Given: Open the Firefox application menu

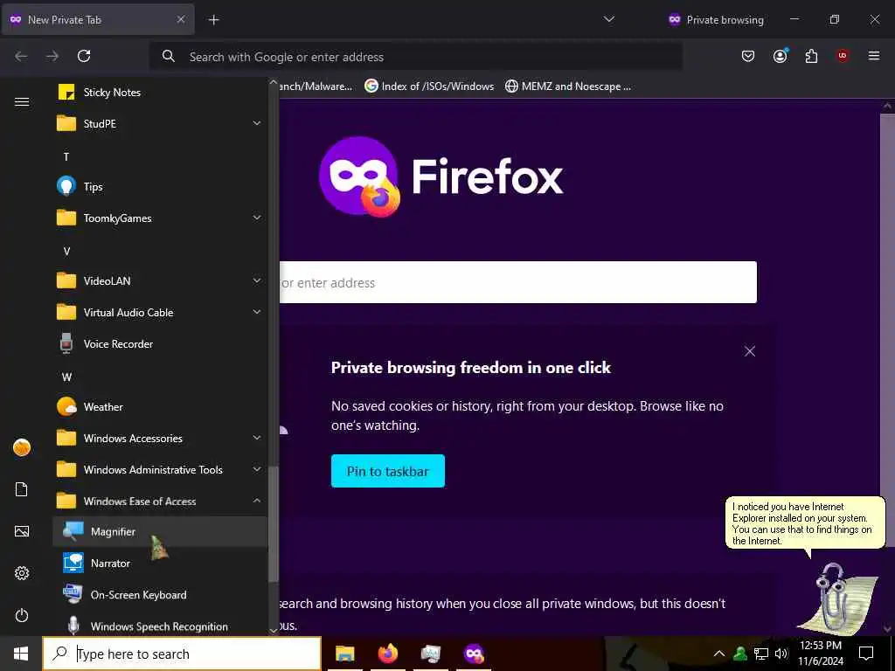Looking at the screenshot, I should point(874,56).
